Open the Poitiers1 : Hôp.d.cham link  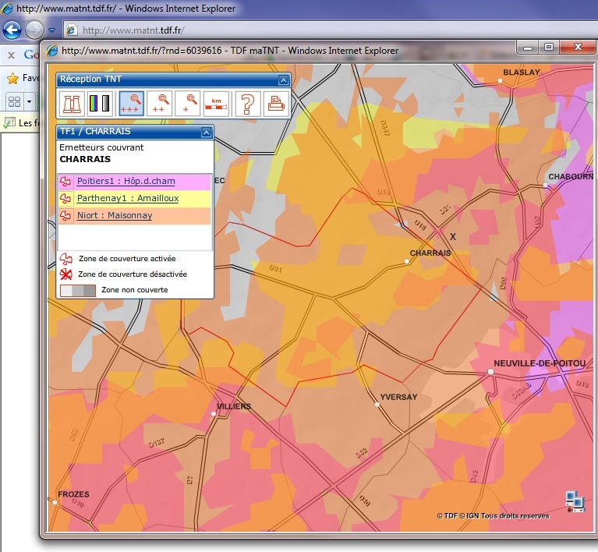click(x=126, y=181)
